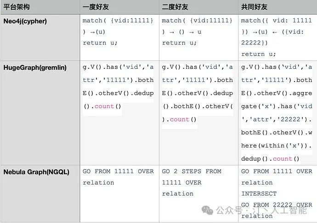Select the 共同好友 column header
Viewport: 317px width, 223px height.
[x=254, y=7]
